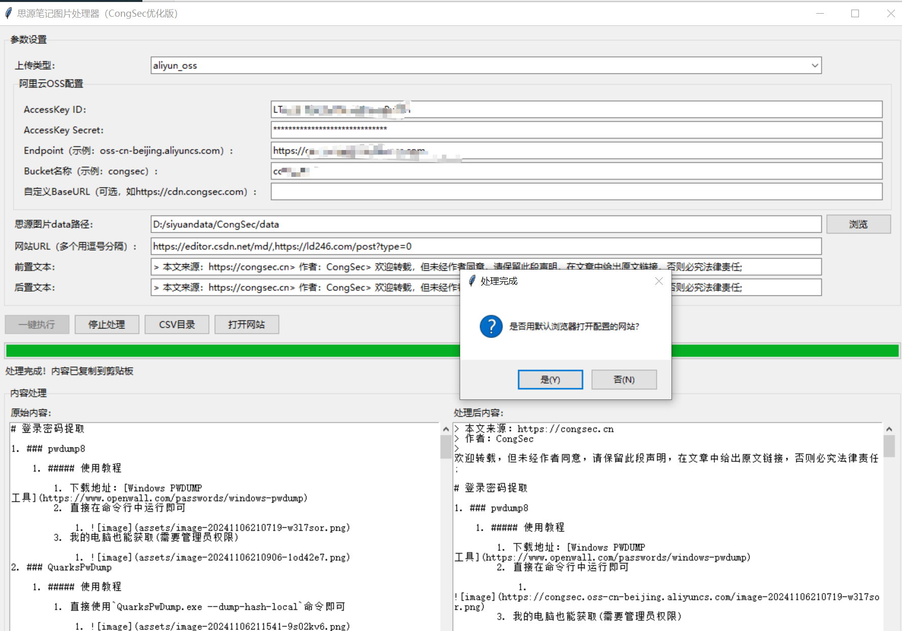902x631 pixels.
Task: Focus the AccessKey Secret password field
Action: tap(577, 130)
